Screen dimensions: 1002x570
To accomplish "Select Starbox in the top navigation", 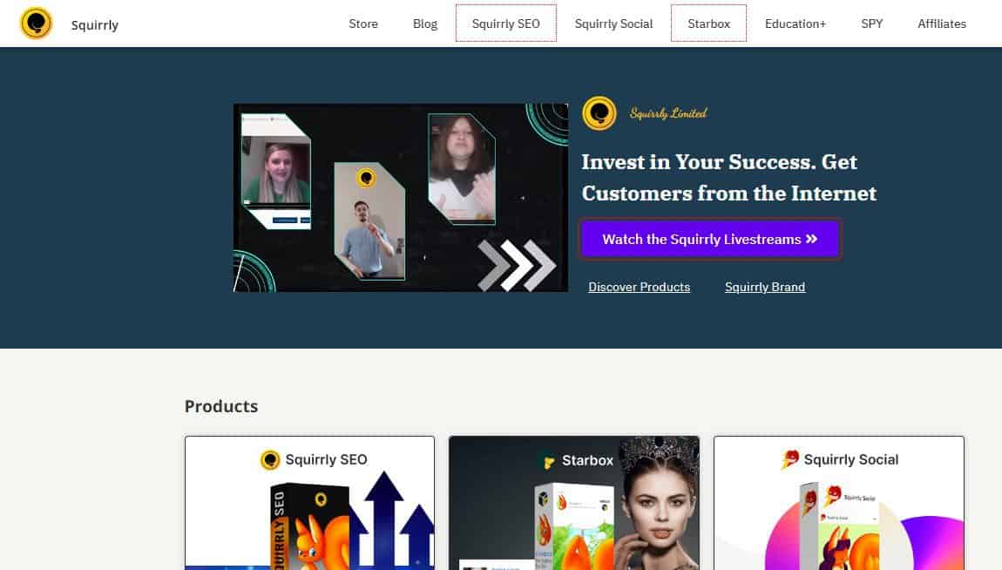I will tap(708, 24).
